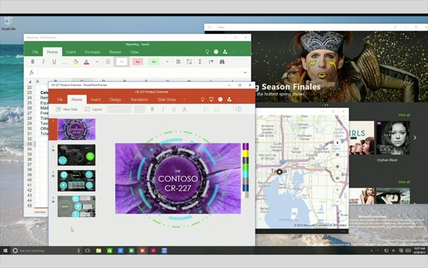Toggle Italic in Excel ribbon
The height and width of the screenshot is (268, 428).
click(x=43, y=62)
